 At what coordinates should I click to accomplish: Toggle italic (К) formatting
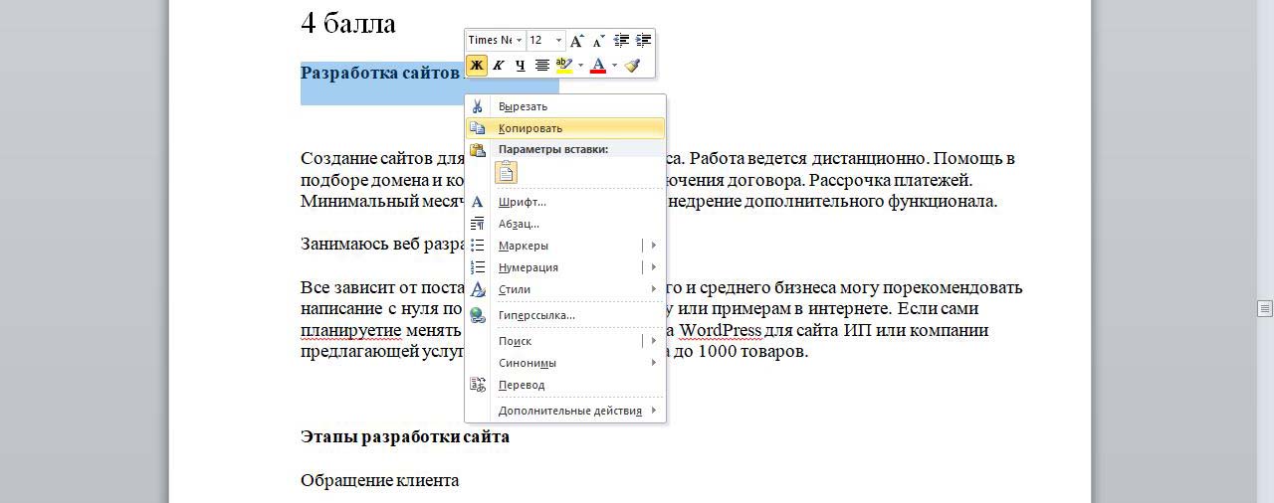499,66
